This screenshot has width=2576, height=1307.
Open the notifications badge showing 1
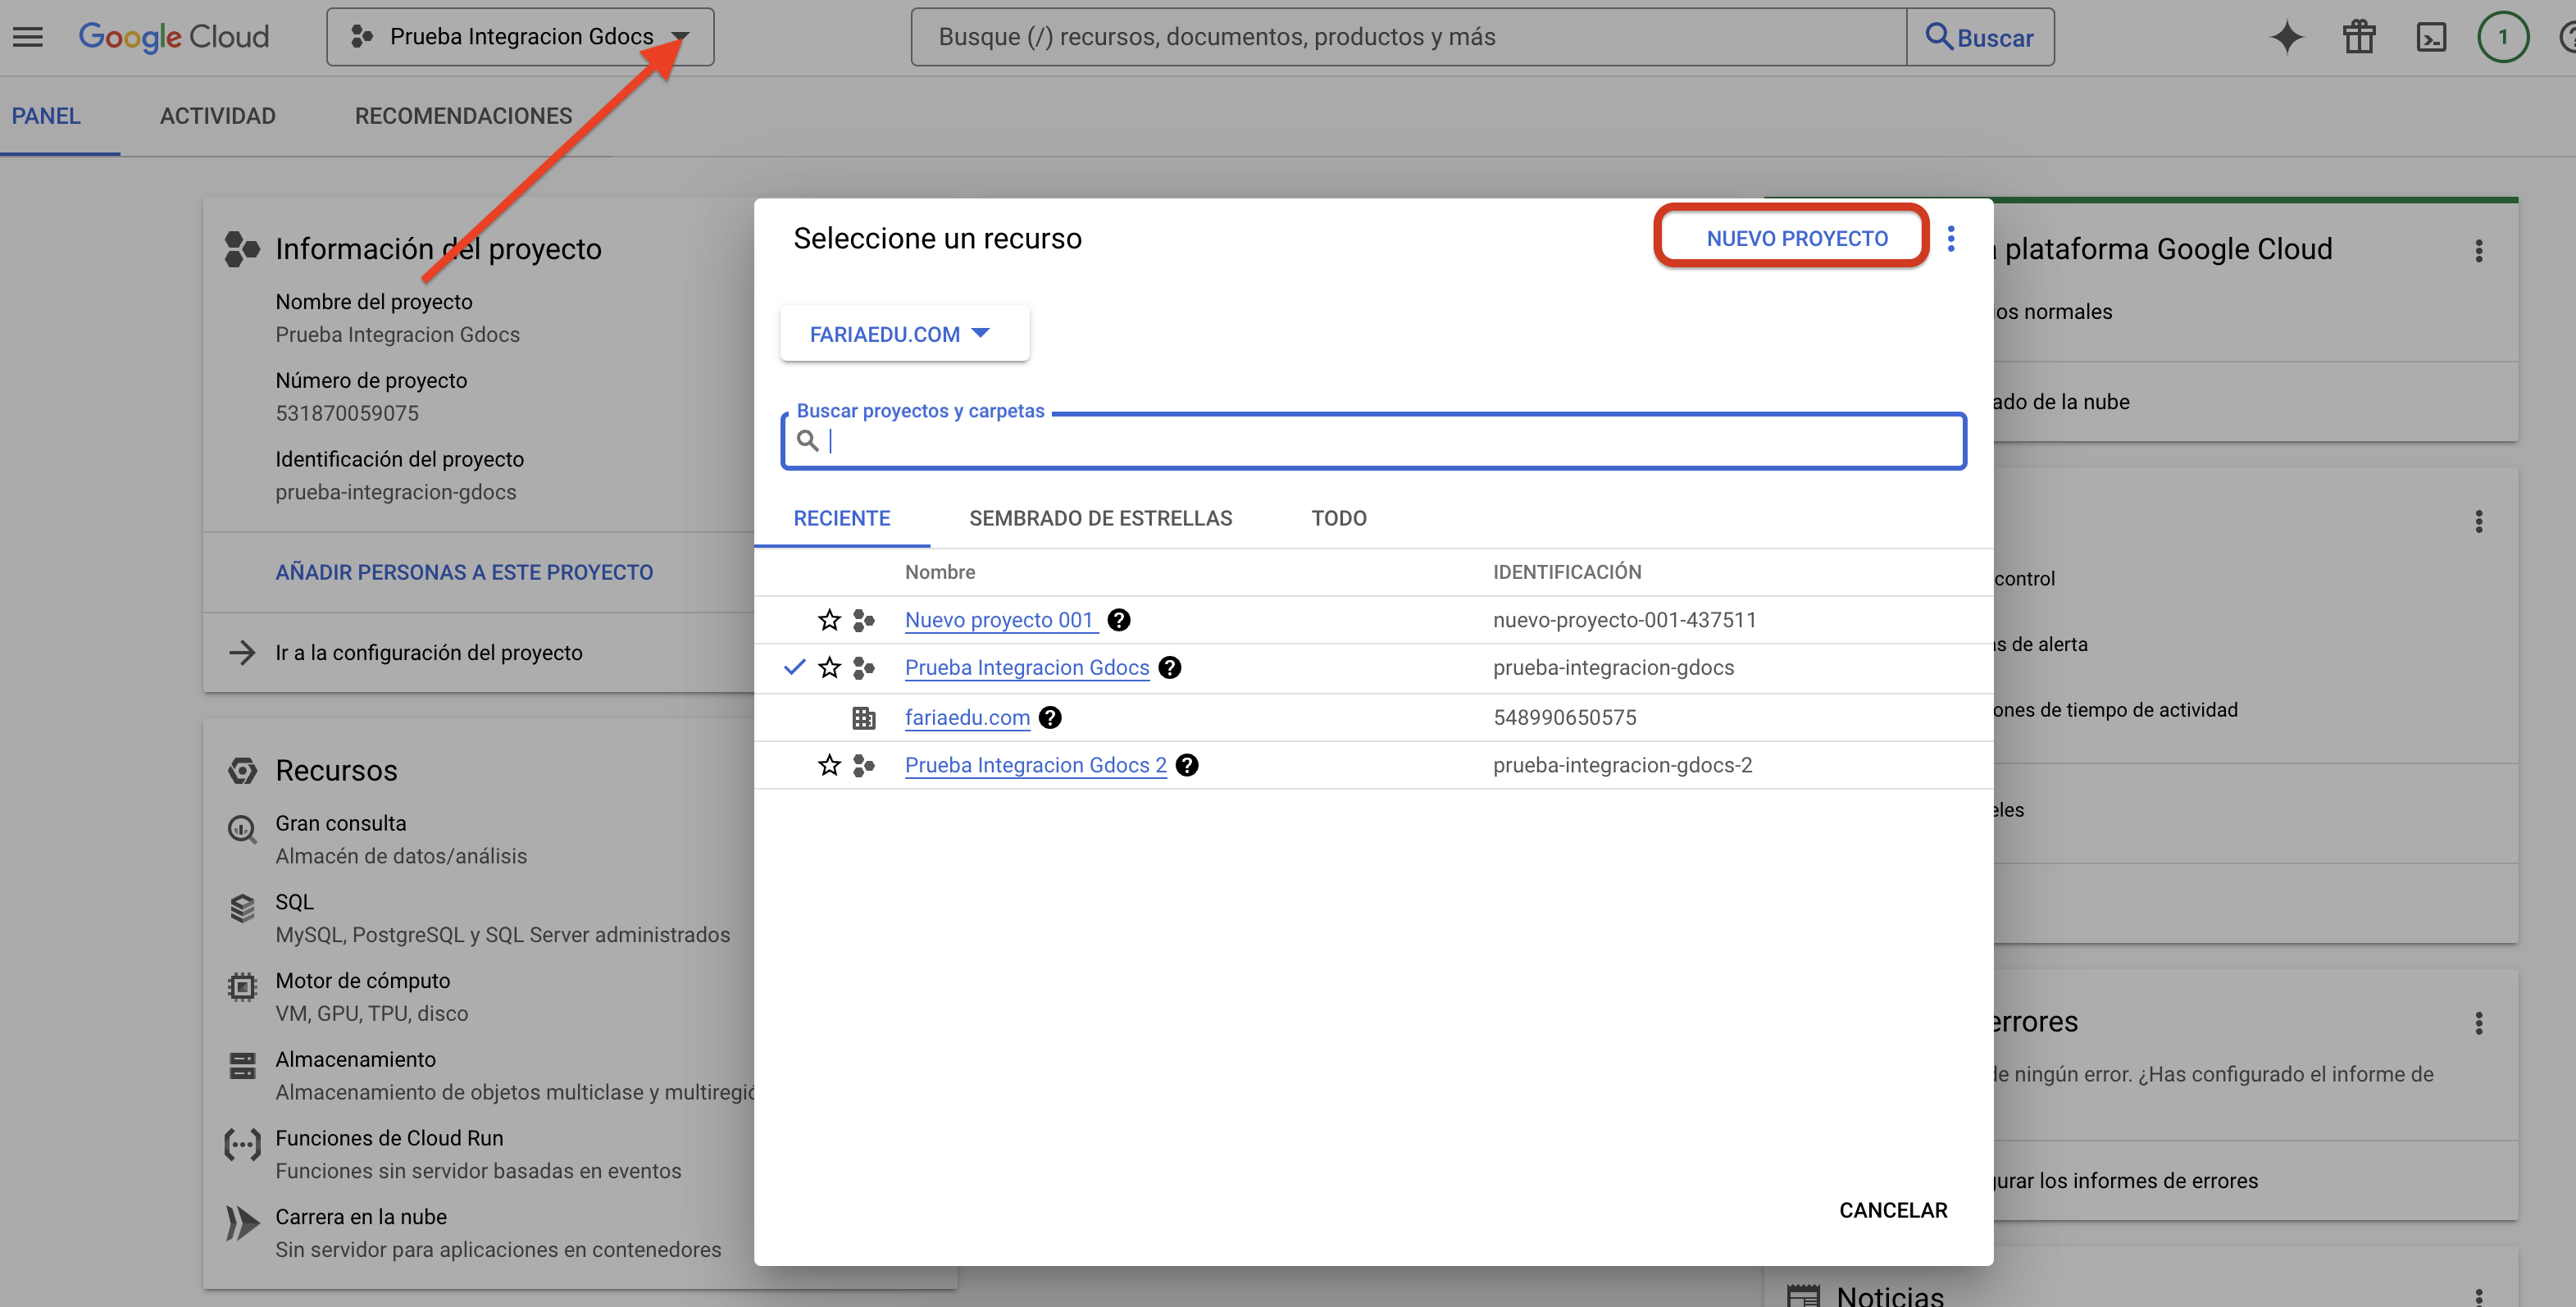(x=2502, y=37)
